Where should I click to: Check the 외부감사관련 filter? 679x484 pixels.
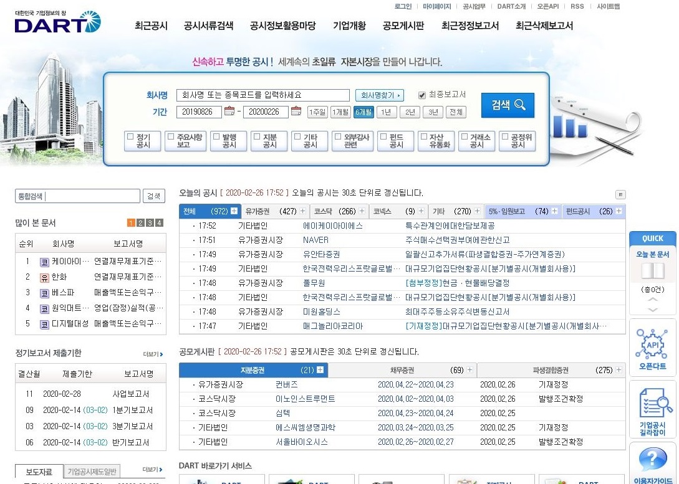pyautogui.click(x=338, y=136)
